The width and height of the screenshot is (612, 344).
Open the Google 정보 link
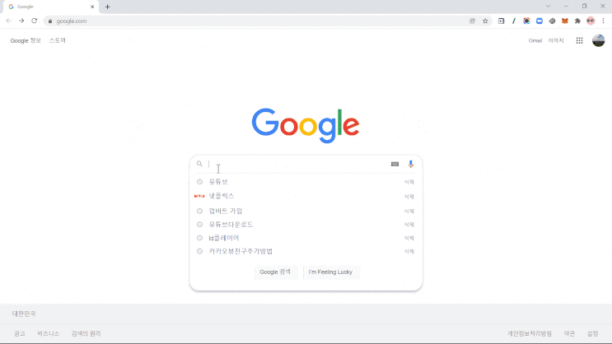click(x=26, y=40)
